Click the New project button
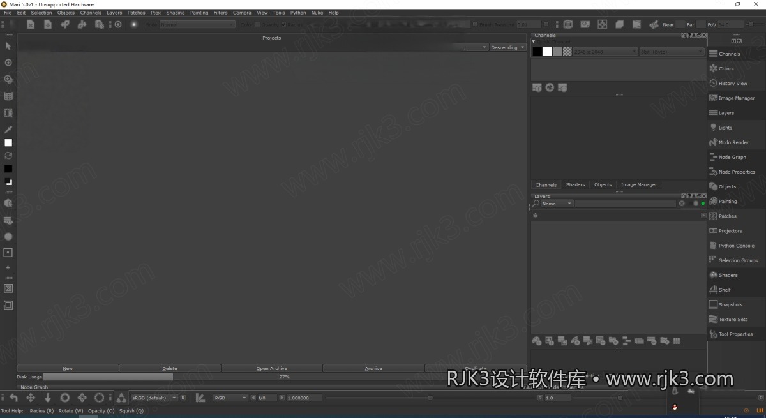The image size is (766, 418). click(68, 368)
